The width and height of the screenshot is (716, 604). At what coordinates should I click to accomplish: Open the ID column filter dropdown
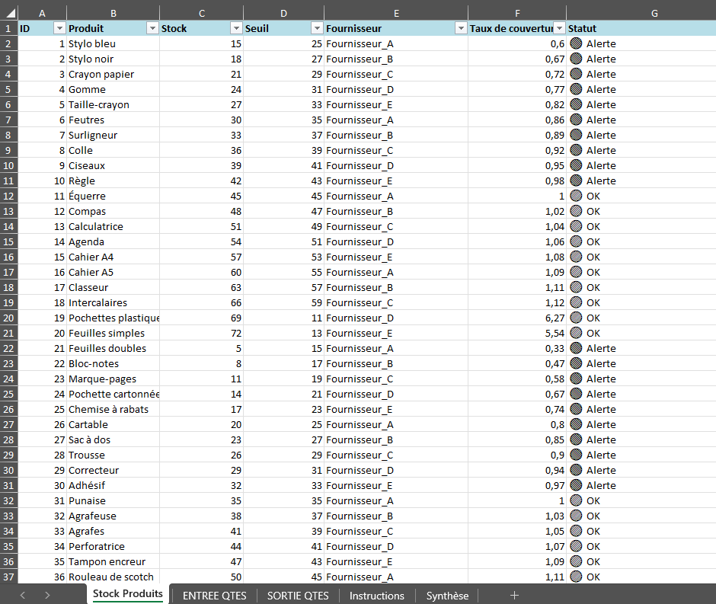(59, 28)
